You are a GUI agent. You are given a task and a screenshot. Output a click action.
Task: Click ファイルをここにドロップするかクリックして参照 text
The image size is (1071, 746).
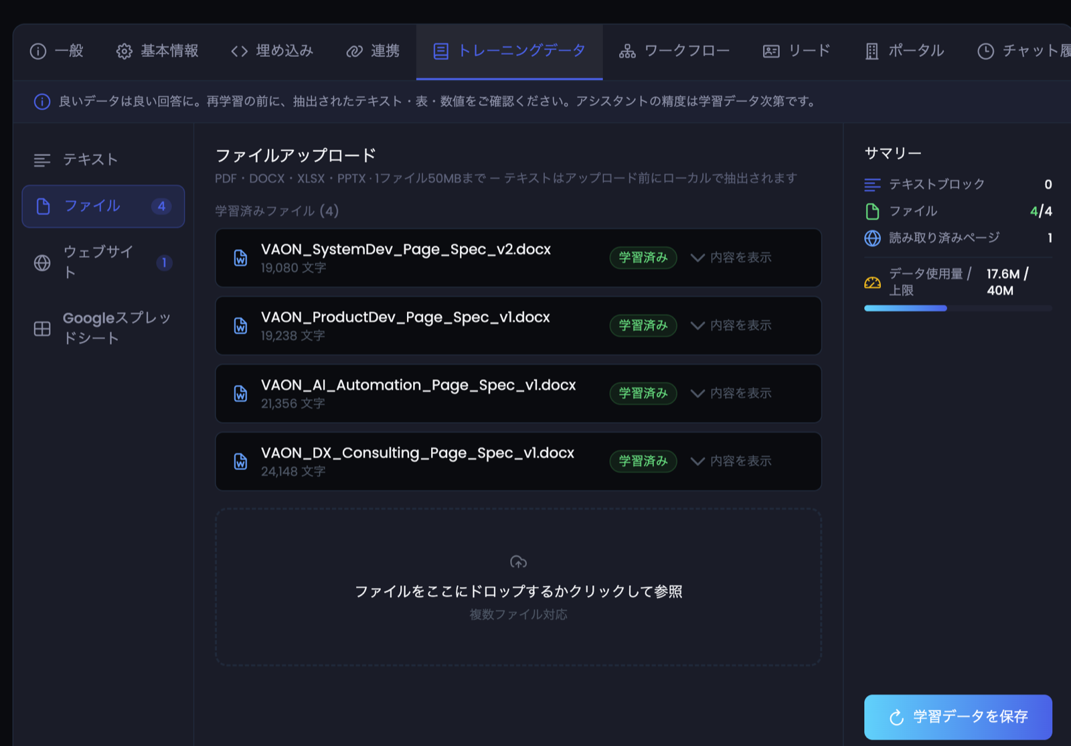[x=518, y=591]
